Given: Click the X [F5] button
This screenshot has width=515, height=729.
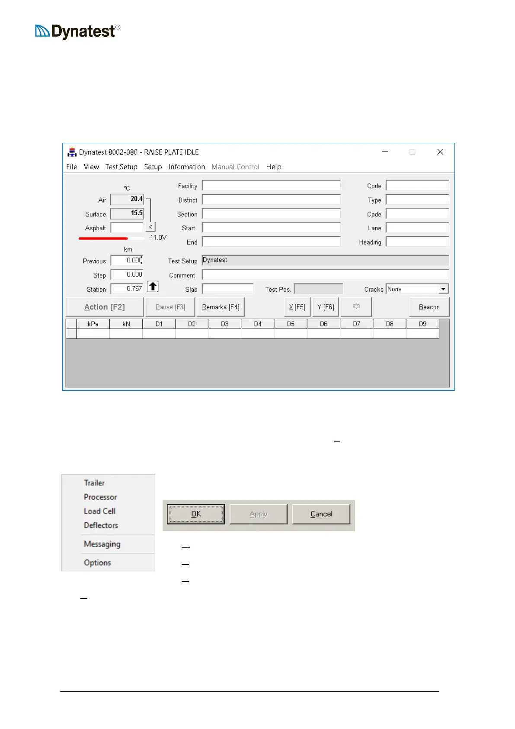Looking at the screenshot, I should click(x=297, y=307).
